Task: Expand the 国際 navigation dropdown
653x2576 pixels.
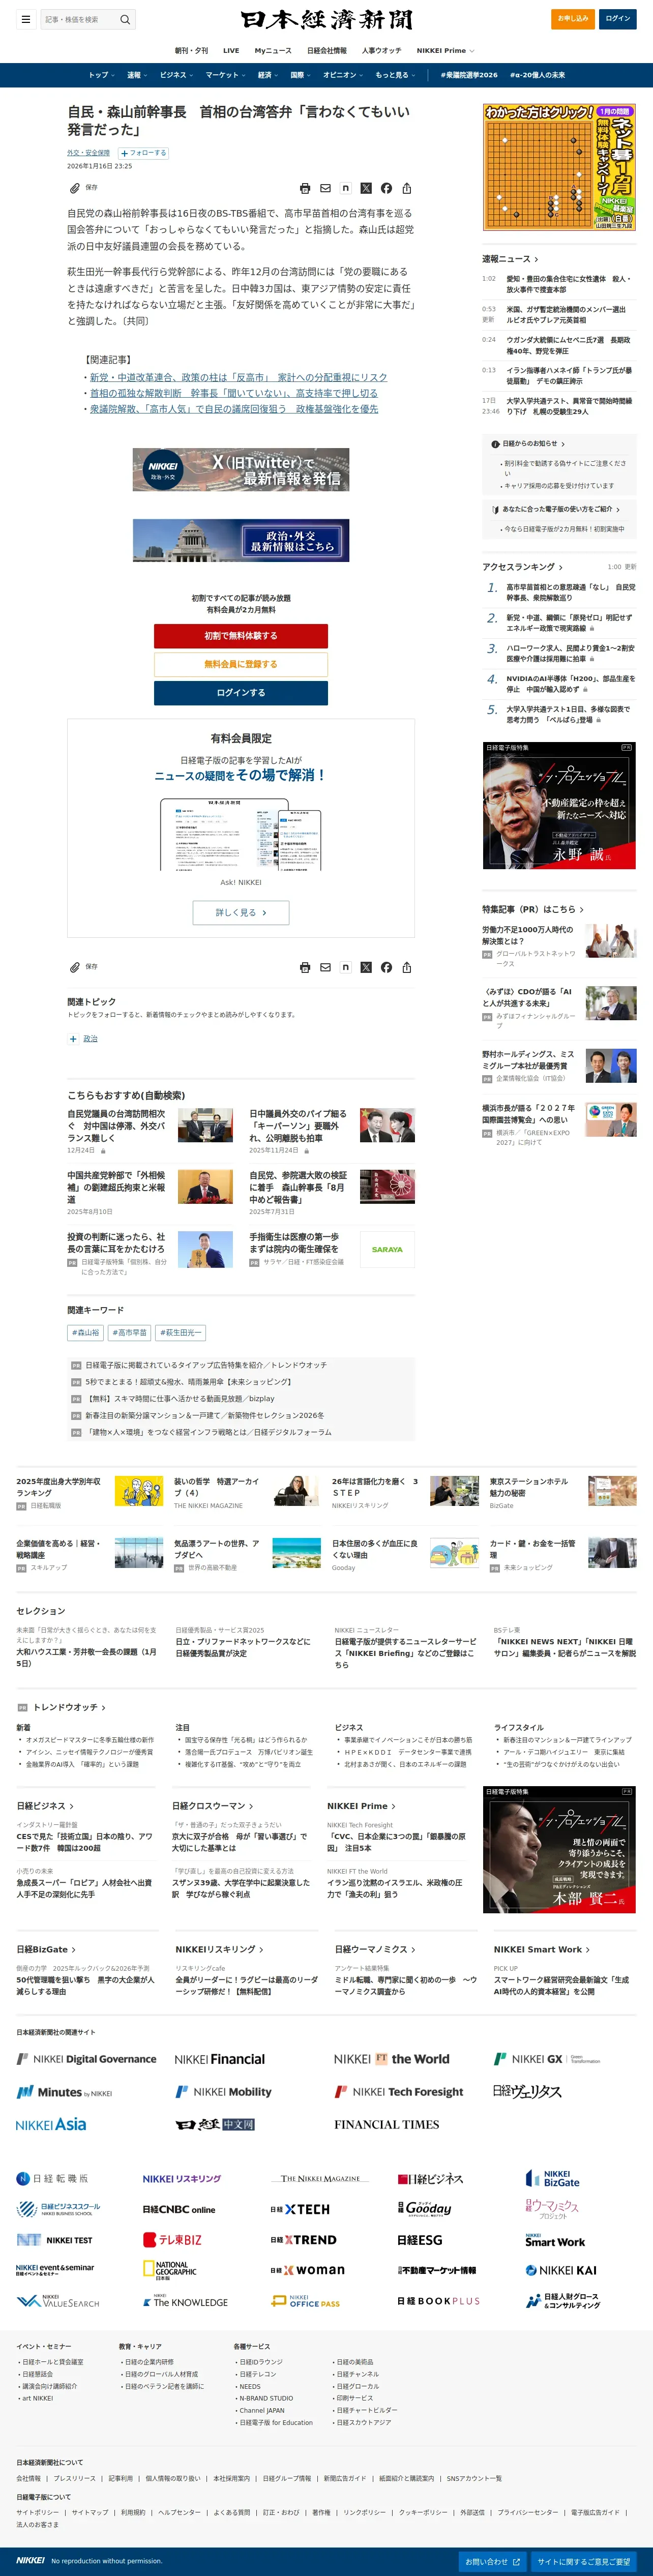Action: click(x=300, y=75)
